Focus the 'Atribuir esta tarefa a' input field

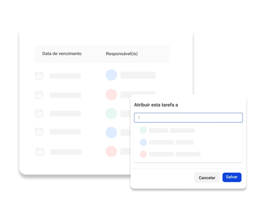(x=188, y=117)
